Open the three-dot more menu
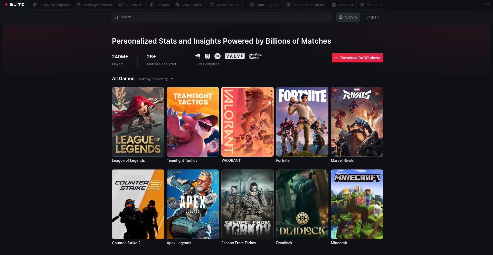 [487, 5]
